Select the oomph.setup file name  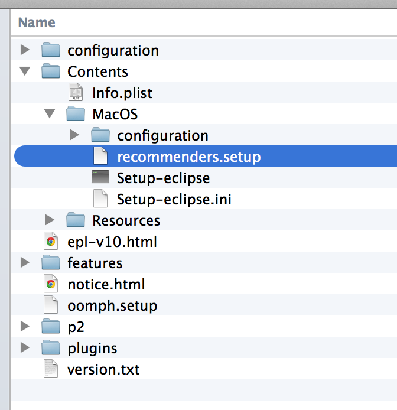112,306
